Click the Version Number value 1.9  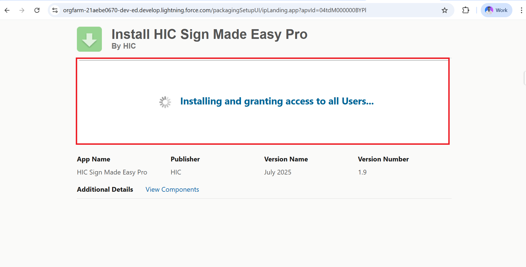pos(362,172)
